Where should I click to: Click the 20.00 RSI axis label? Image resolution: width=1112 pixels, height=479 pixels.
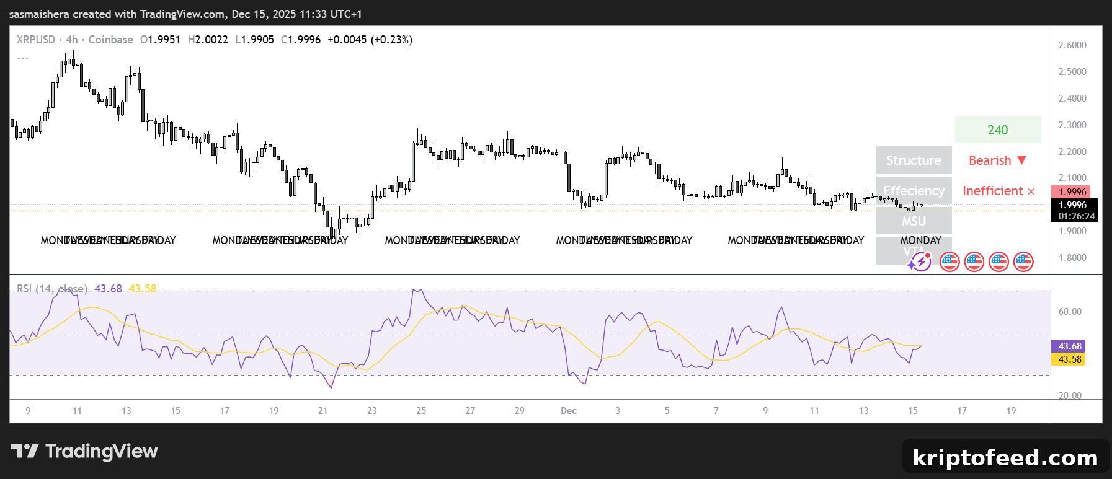(1070, 395)
